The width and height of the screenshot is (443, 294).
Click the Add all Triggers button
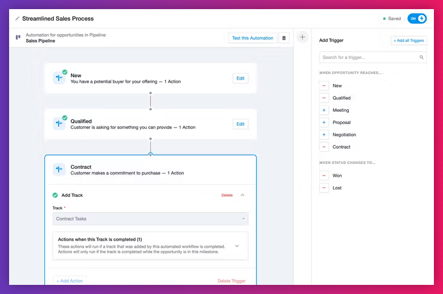click(x=409, y=41)
